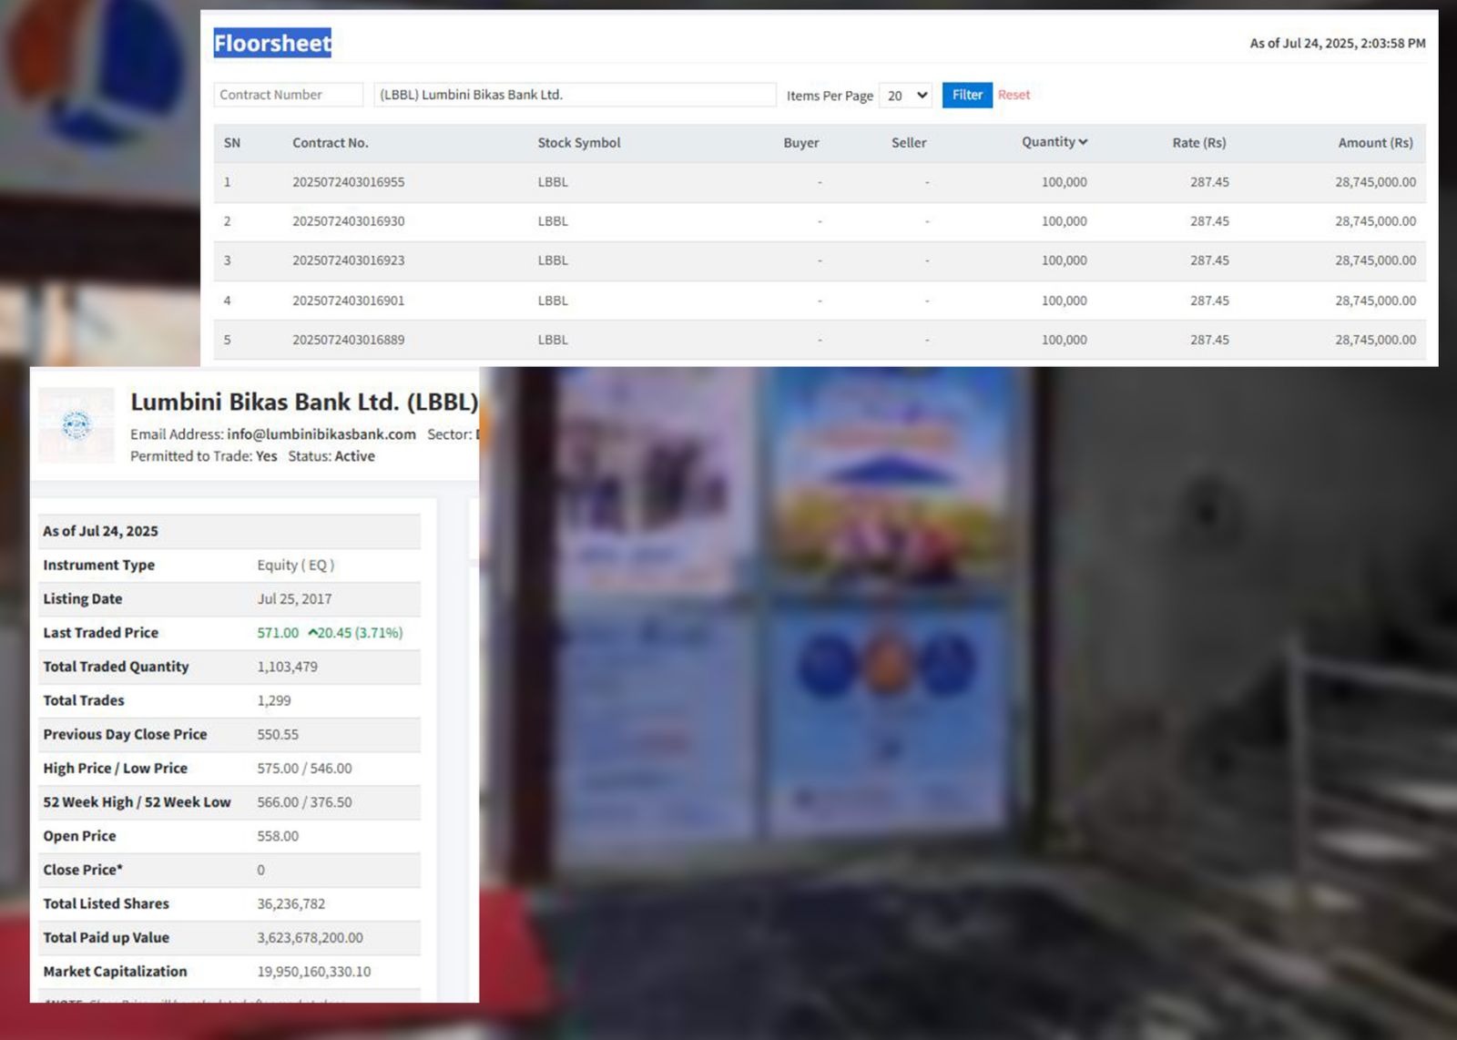Click the SN column header
The width and height of the screenshot is (1457, 1040).
click(232, 143)
